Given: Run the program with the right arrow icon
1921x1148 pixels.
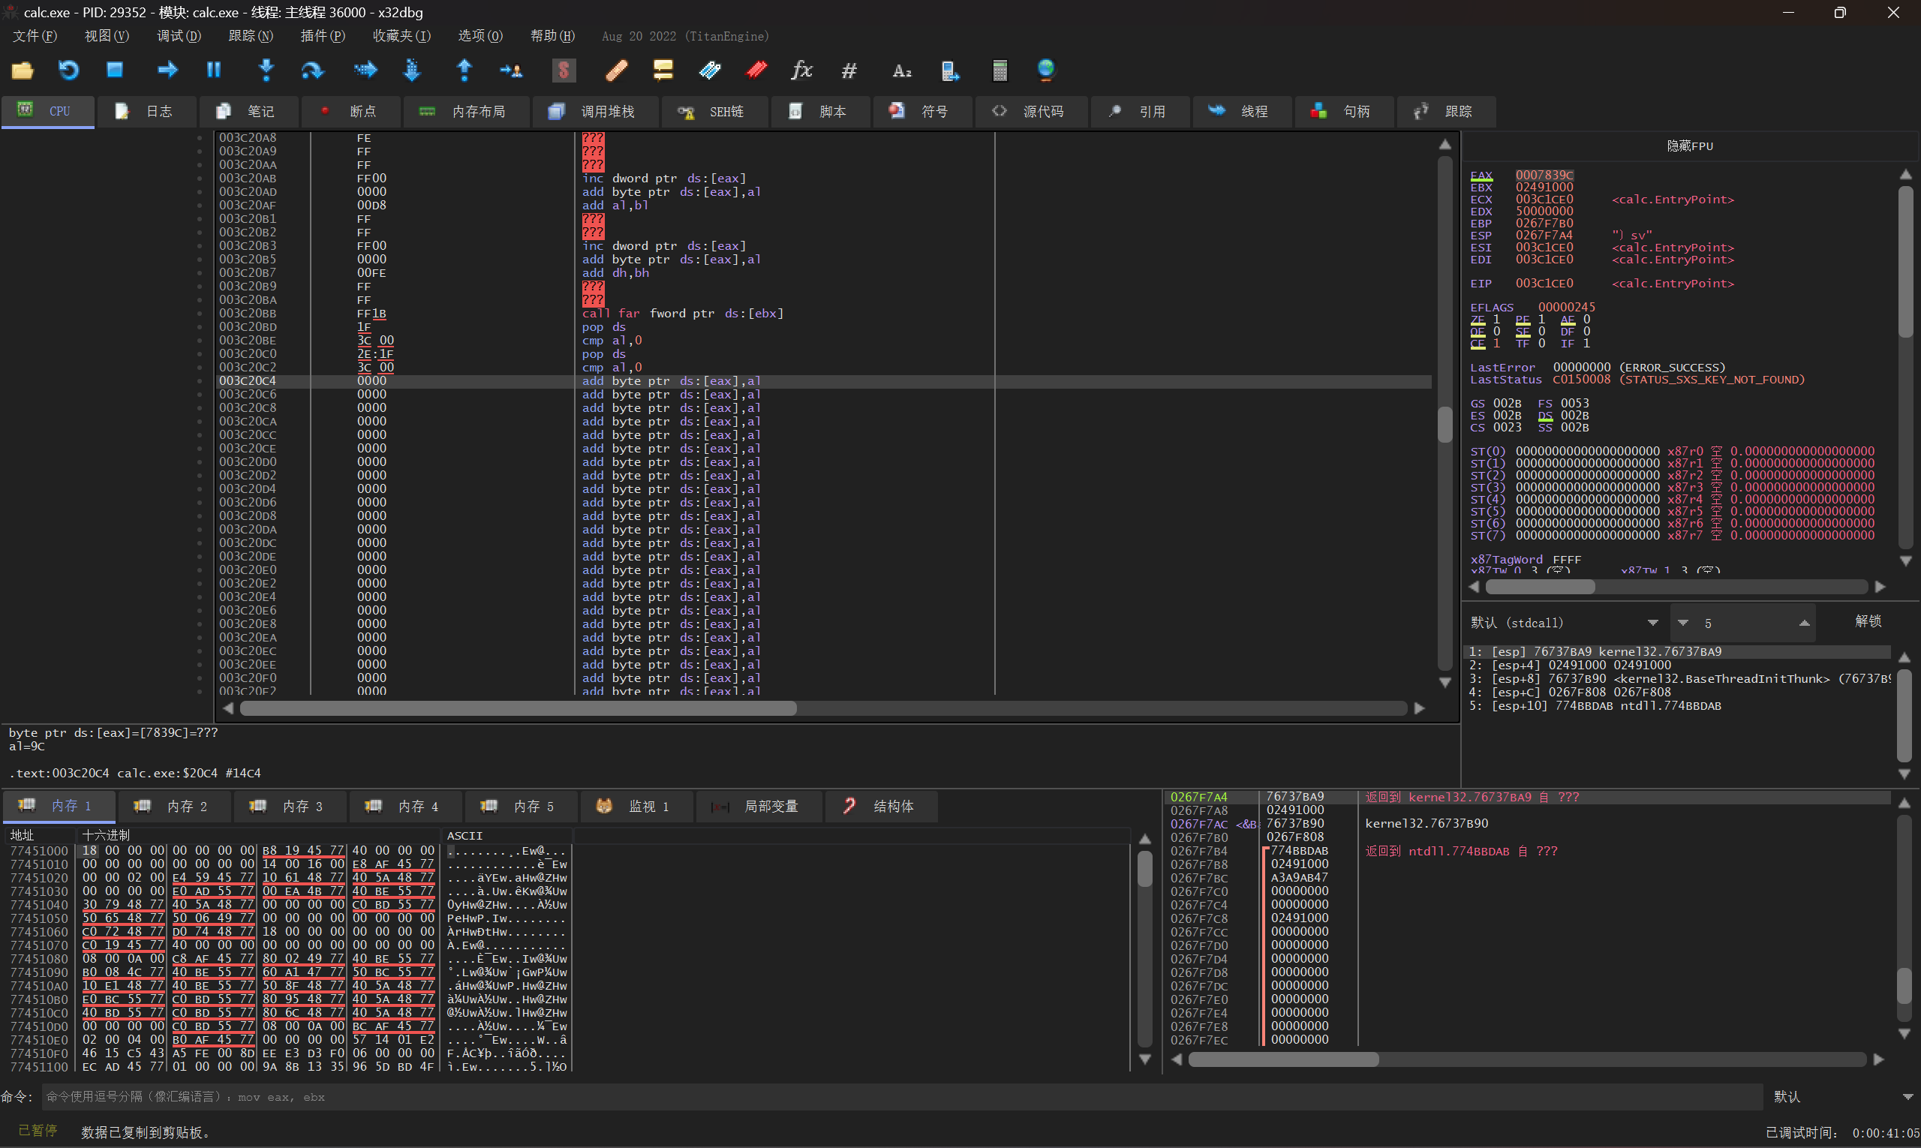Looking at the screenshot, I should point(167,71).
